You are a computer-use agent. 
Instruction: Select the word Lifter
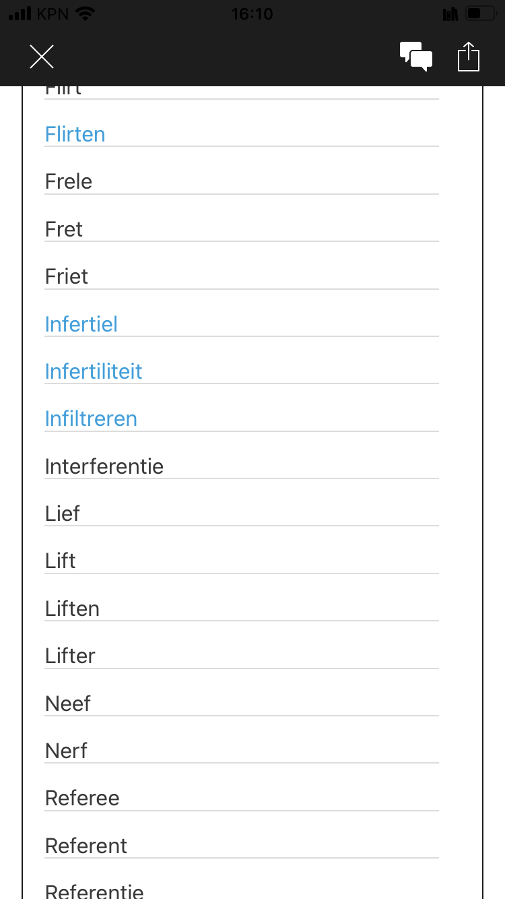(x=70, y=656)
